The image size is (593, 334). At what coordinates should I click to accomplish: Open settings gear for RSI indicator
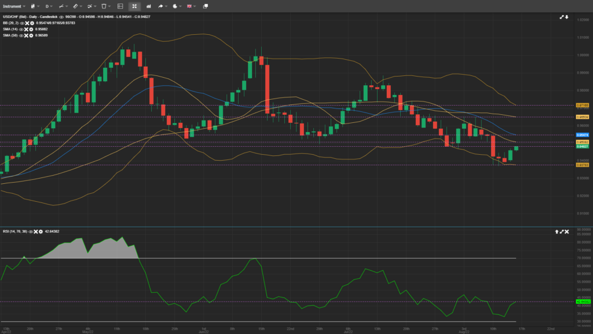pyautogui.click(x=41, y=232)
